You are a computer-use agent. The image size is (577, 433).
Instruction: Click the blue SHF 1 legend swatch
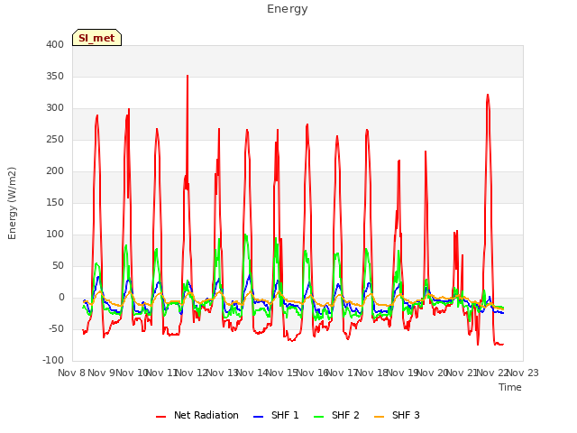[x=259, y=417]
